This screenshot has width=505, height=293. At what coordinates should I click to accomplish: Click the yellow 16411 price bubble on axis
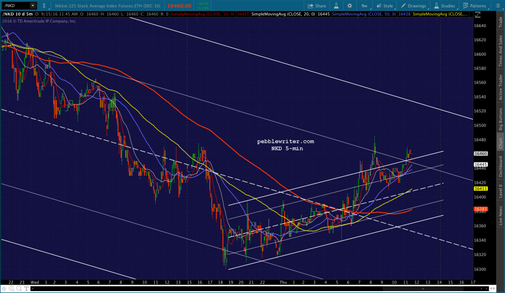(480, 189)
